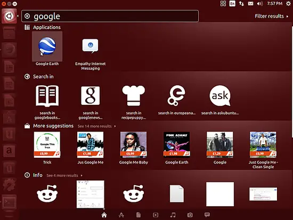The height and width of the screenshot is (220, 293).
Task: Expand See 14 more results
Action: tap(96, 126)
